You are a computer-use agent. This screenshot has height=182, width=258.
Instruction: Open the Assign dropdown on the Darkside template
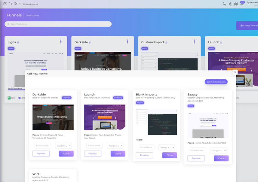(63, 146)
